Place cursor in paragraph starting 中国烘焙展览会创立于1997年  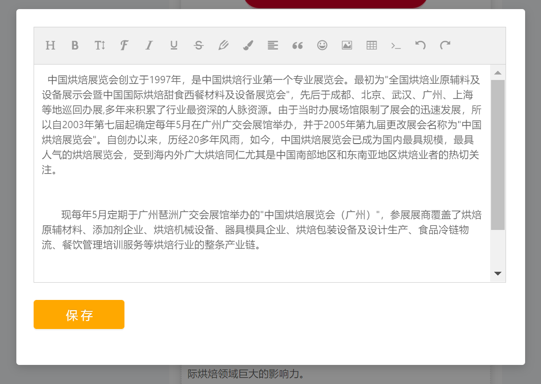tap(262, 125)
